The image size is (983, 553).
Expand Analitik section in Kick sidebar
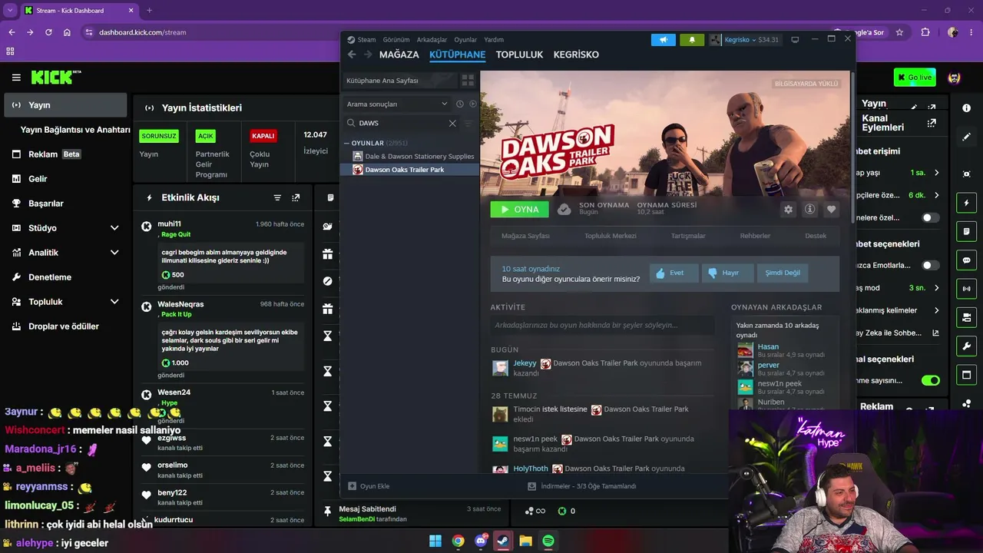pyautogui.click(x=114, y=253)
